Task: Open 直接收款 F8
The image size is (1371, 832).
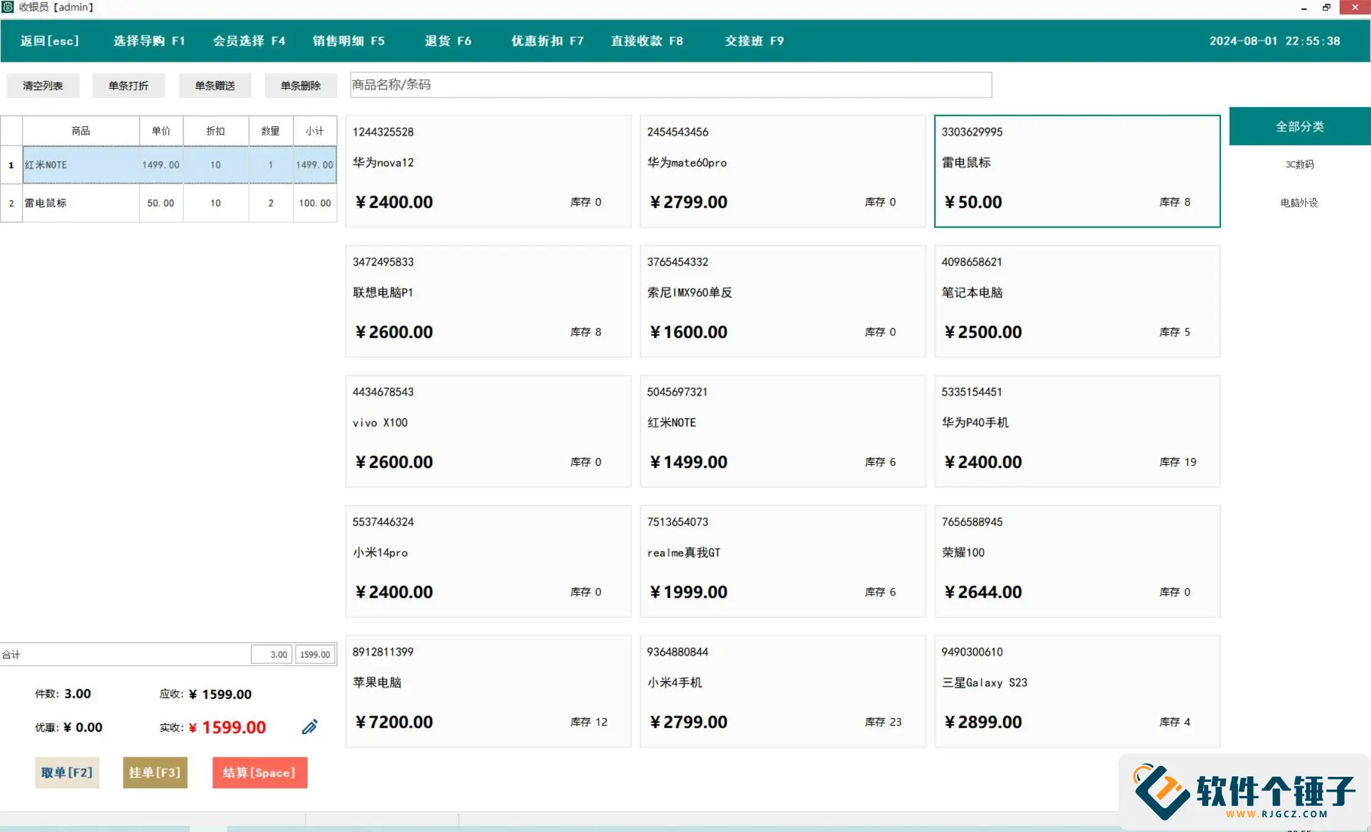Action: pyautogui.click(x=647, y=41)
